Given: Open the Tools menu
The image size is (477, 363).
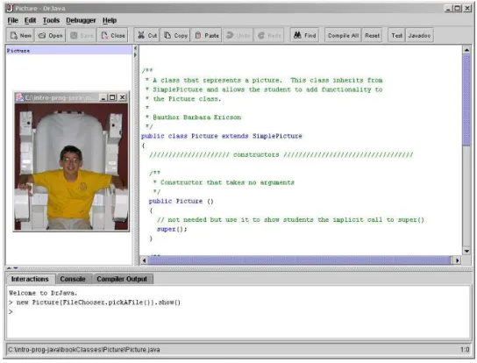Looking at the screenshot, I should click(x=51, y=20).
